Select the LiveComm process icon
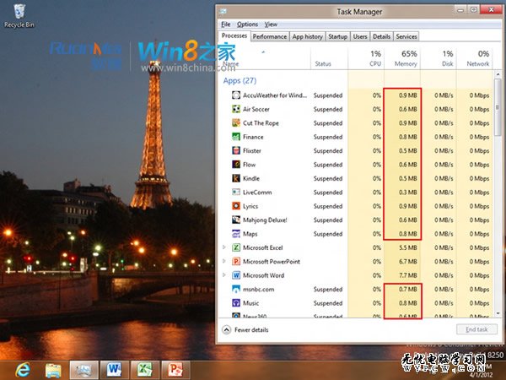 [x=236, y=193]
